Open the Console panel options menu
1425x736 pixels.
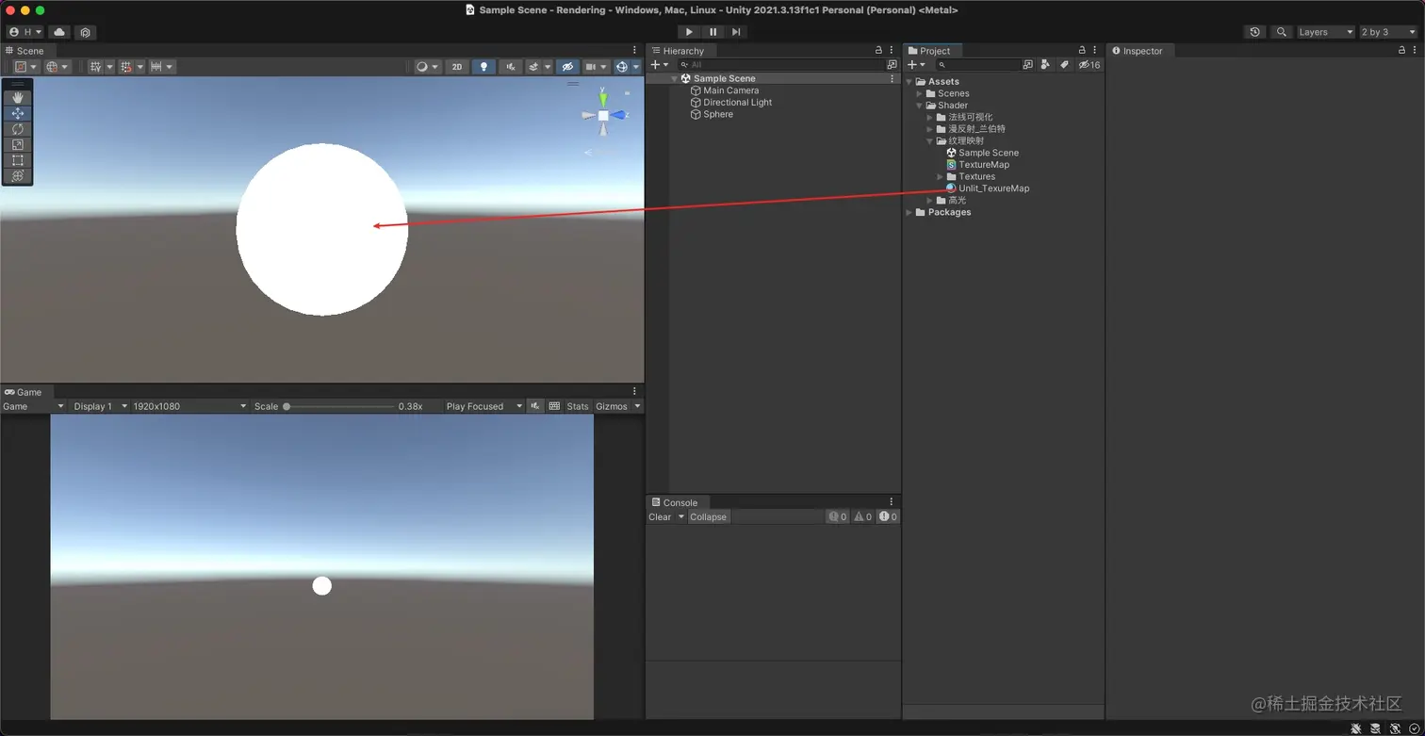point(892,502)
